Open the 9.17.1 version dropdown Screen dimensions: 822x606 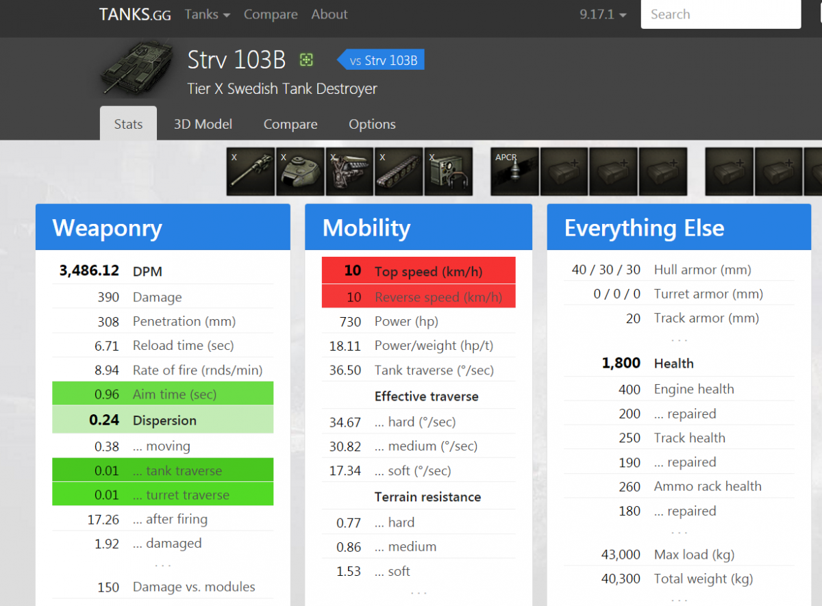603,14
